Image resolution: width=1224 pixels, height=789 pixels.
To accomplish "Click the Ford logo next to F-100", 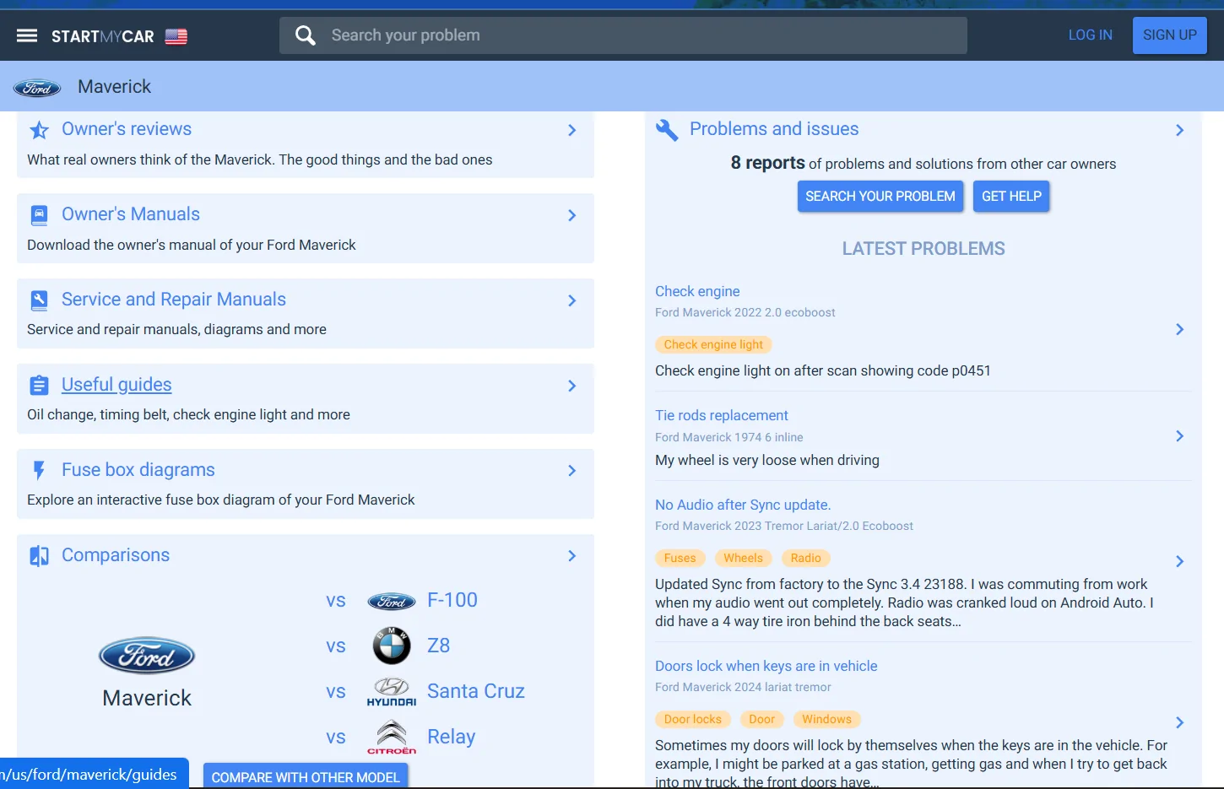I will coord(392,601).
